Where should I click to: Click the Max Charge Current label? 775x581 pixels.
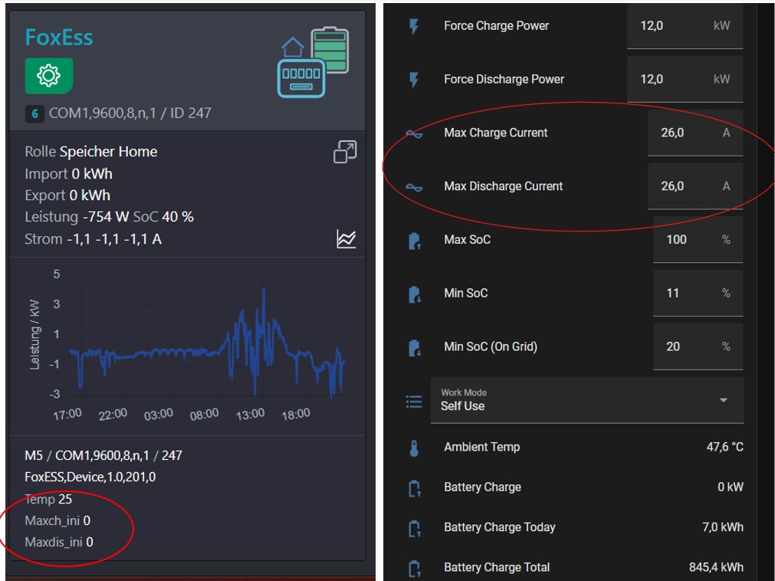(x=496, y=133)
